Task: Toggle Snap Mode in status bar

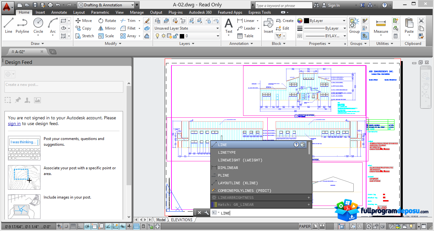Action: (66, 227)
